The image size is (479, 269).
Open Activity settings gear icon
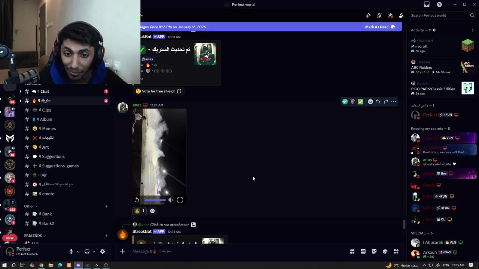pyautogui.click(x=434, y=30)
